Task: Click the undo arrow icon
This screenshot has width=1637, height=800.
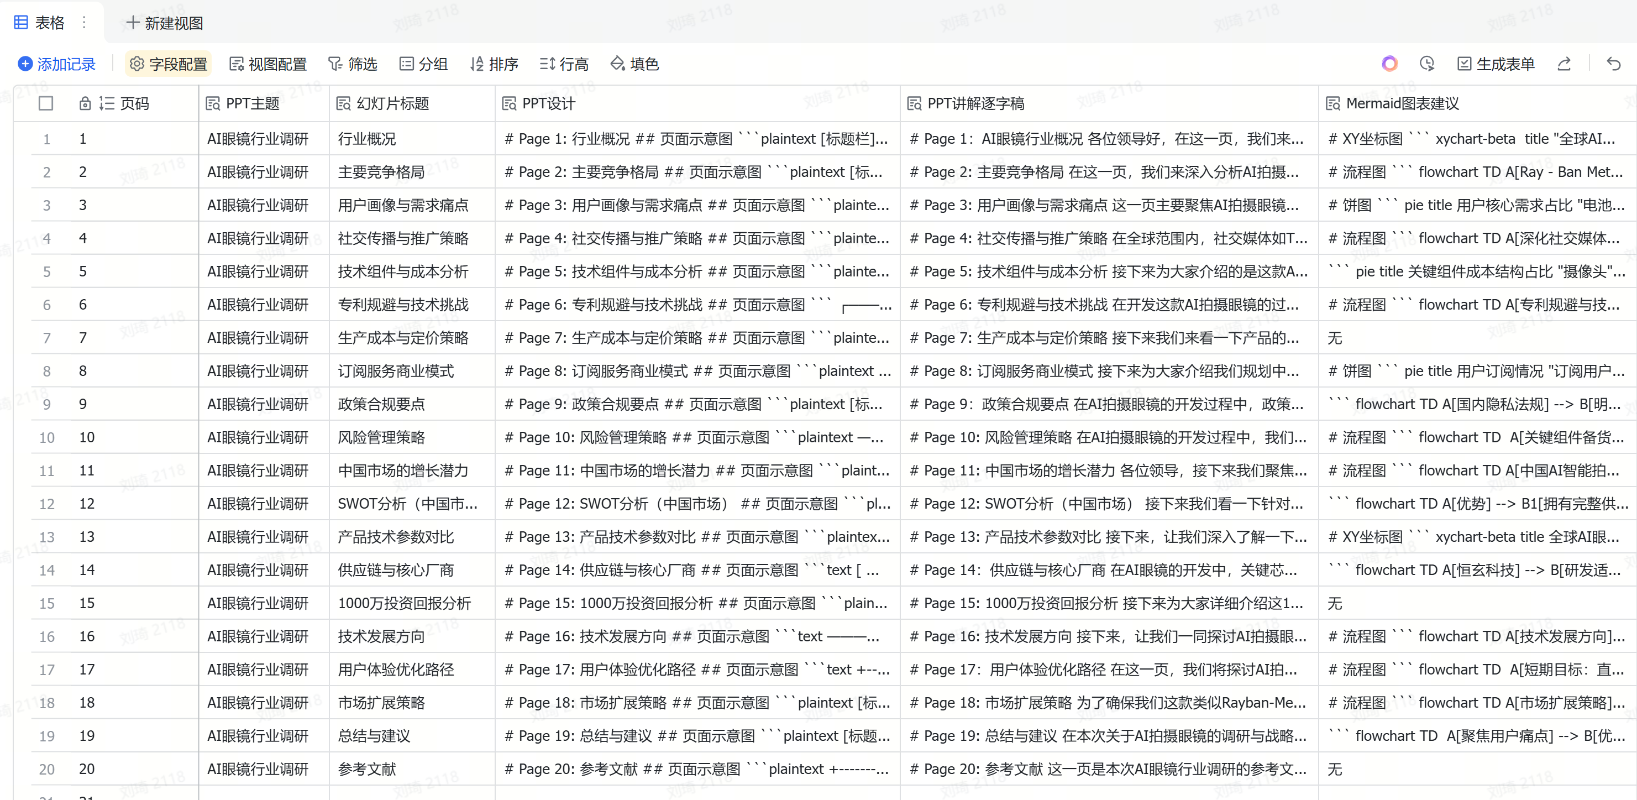Action: click(1613, 64)
